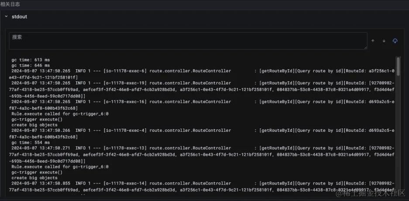
Task: Click the 相关日志 panel title
Action: pyautogui.click(x=10, y=4)
